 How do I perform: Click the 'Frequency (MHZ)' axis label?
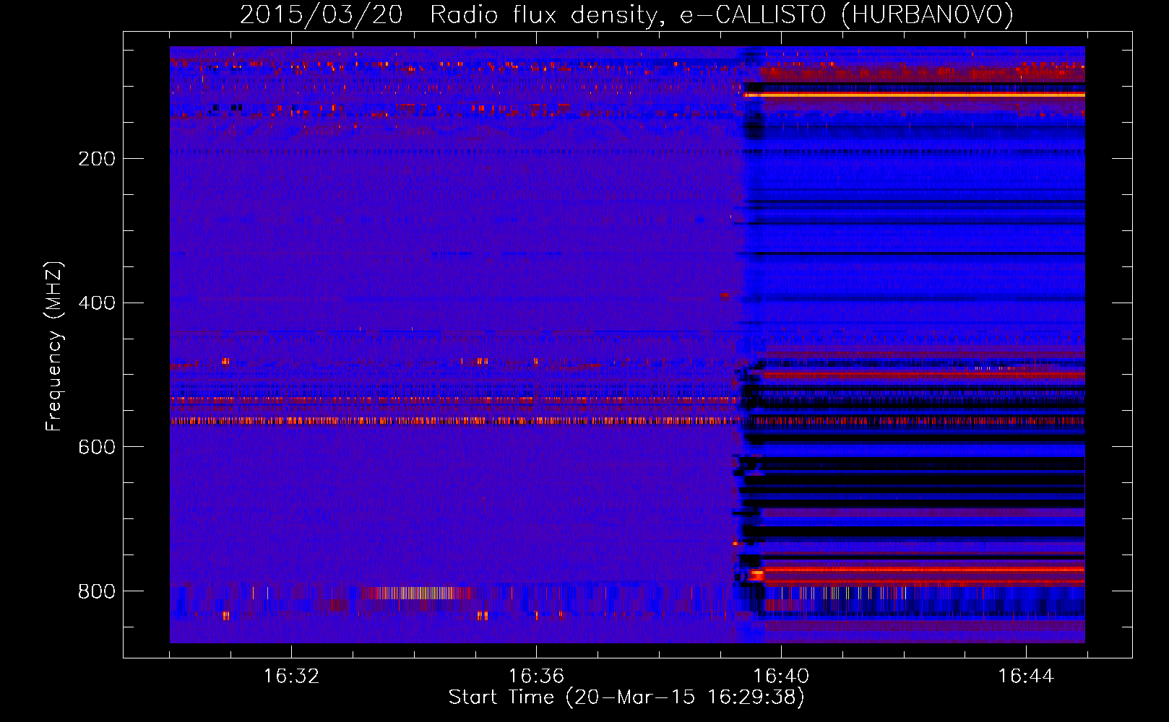[x=54, y=347]
